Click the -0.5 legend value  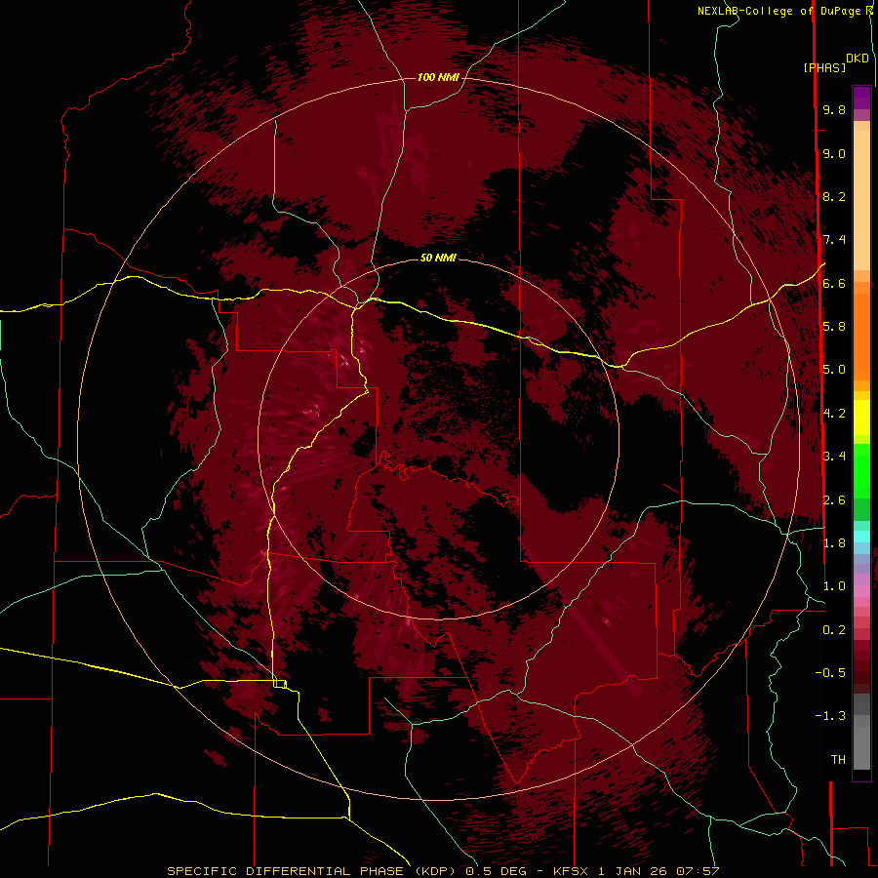pyautogui.click(x=830, y=673)
